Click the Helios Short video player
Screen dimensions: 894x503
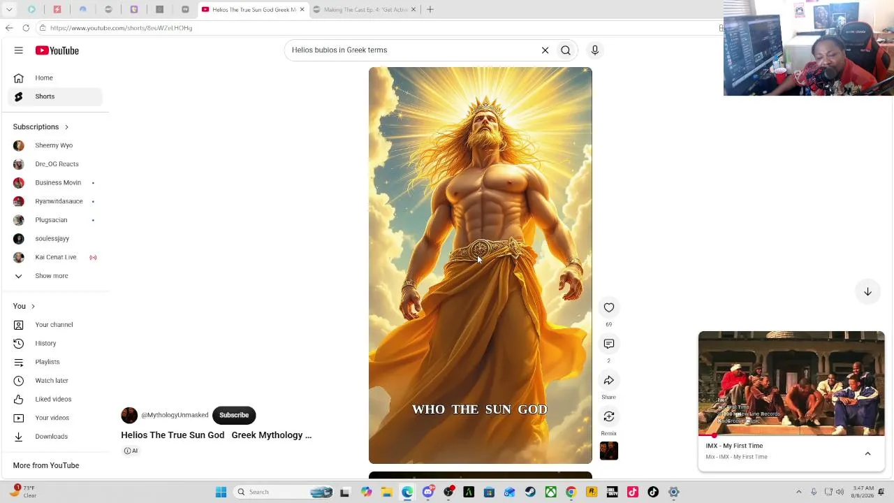(481, 265)
